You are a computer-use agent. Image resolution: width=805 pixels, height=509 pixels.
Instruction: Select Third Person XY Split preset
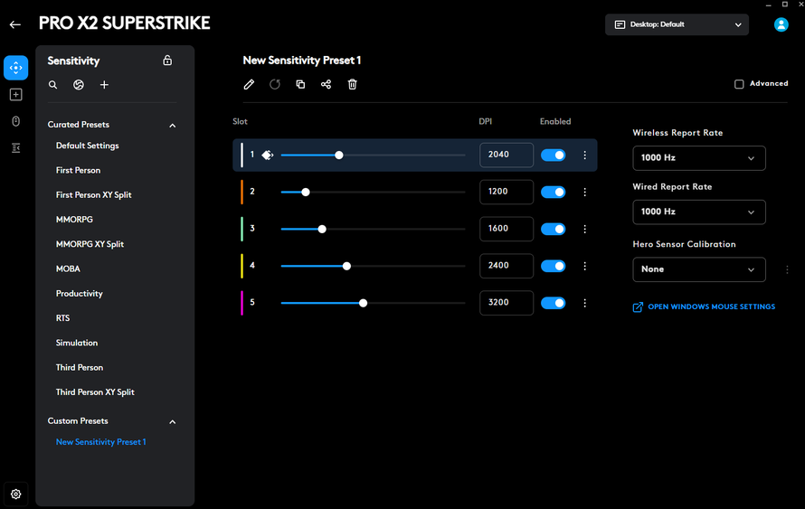tap(95, 392)
